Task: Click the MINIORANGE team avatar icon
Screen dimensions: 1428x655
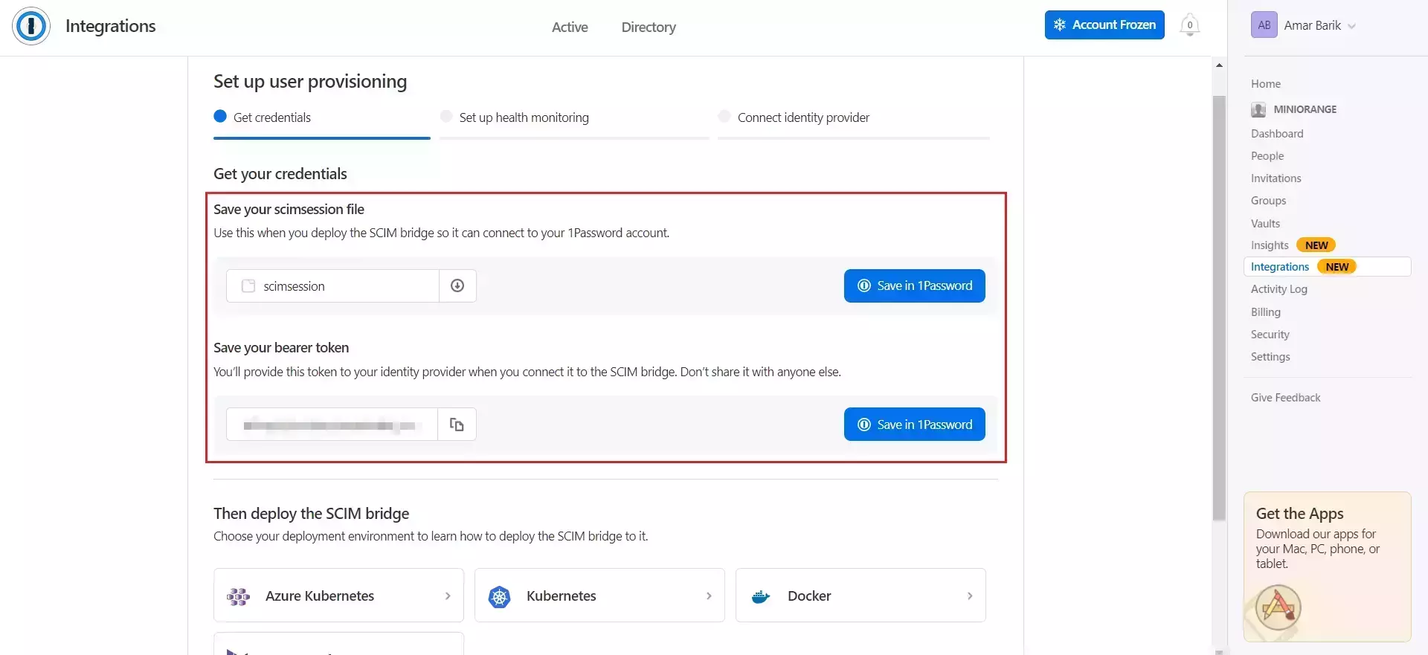Action: pos(1258,109)
